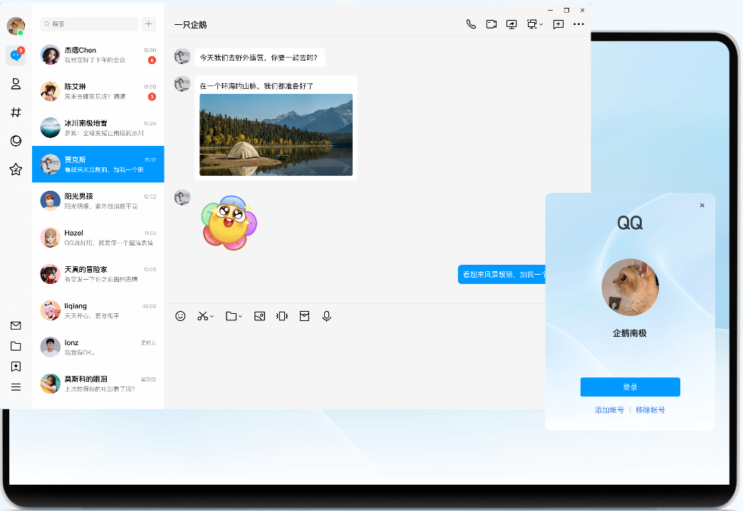Screen dimensions: 743x511
Task: Click the 搜索 search field
Action: coord(89,24)
